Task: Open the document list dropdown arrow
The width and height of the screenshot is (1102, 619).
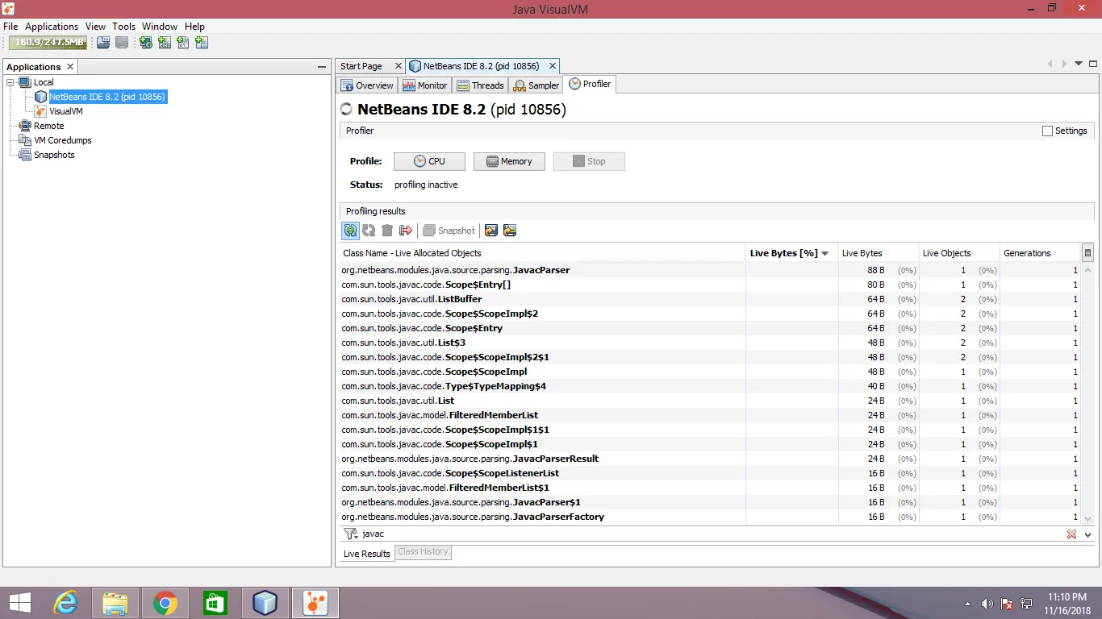Action: tap(1079, 64)
